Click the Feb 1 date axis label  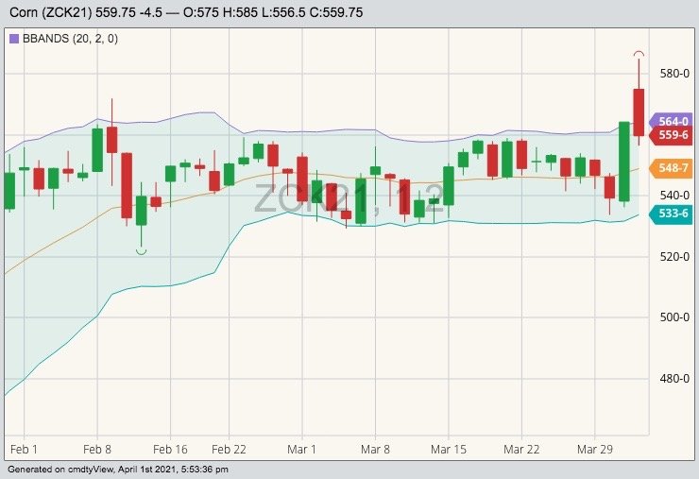coord(24,449)
